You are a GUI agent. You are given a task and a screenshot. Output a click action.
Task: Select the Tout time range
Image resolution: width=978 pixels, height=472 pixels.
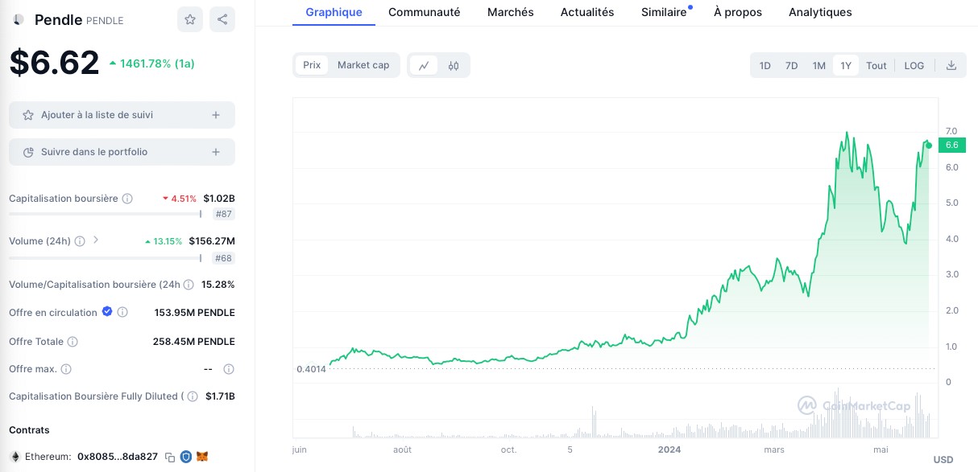[x=876, y=65]
